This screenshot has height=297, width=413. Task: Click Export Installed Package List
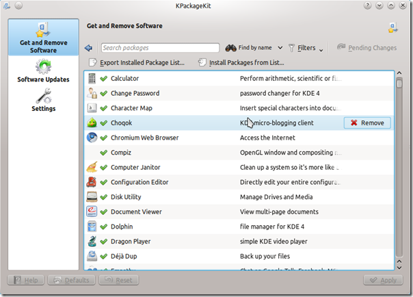click(x=137, y=63)
